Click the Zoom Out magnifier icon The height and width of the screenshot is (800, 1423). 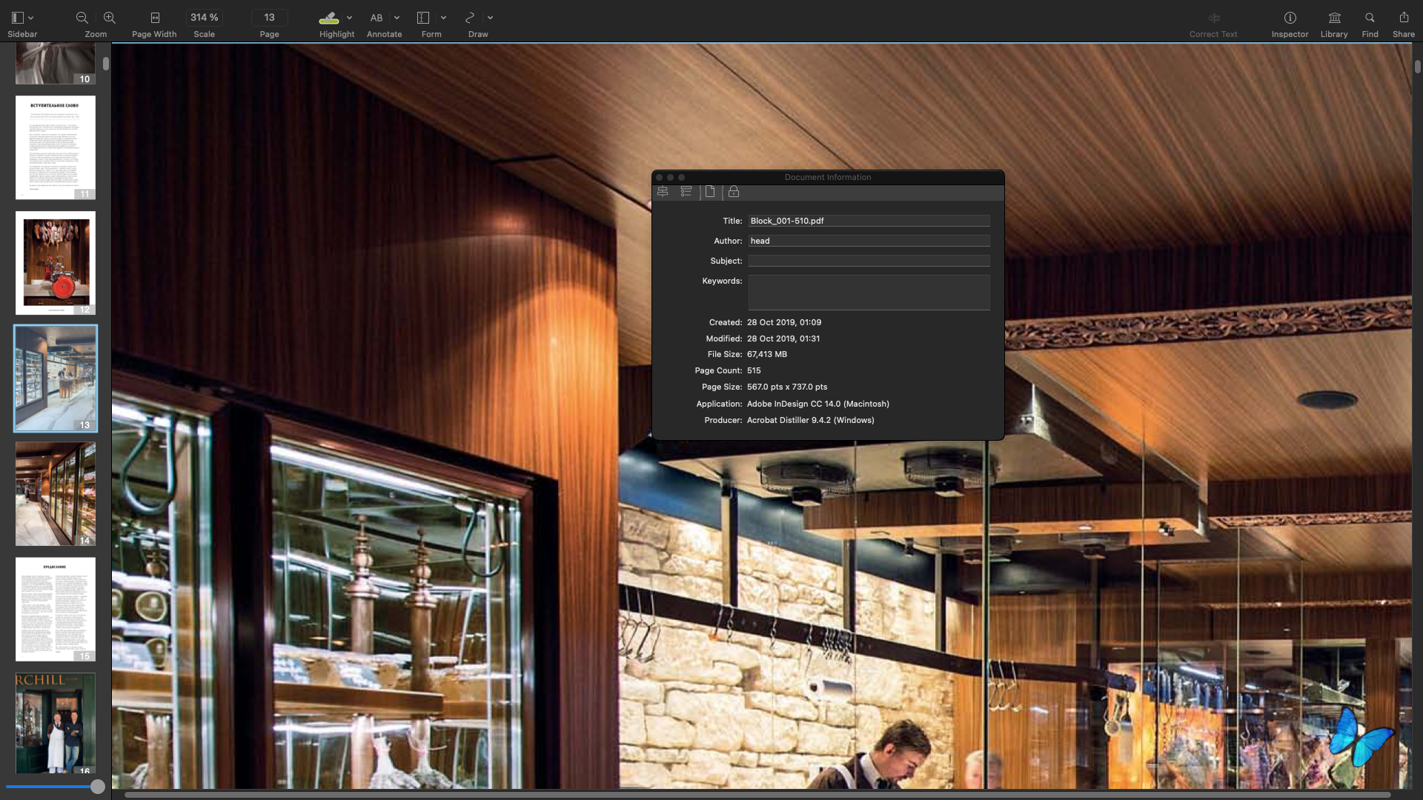click(x=82, y=18)
